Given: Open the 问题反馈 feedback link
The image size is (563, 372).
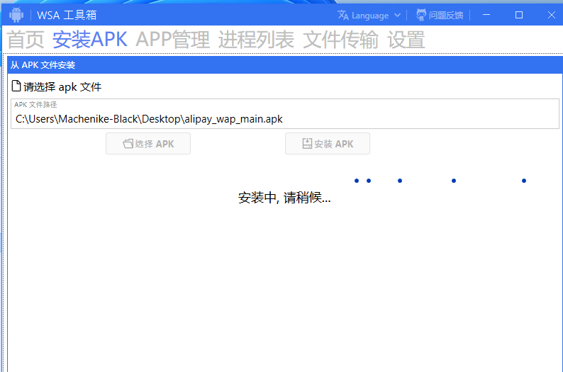Looking at the screenshot, I should pyautogui.click(x=446, y=15).
